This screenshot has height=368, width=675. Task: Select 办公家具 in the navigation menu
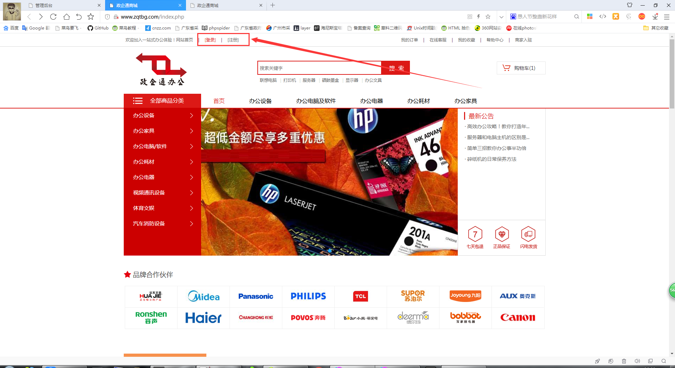click(465, 101)
